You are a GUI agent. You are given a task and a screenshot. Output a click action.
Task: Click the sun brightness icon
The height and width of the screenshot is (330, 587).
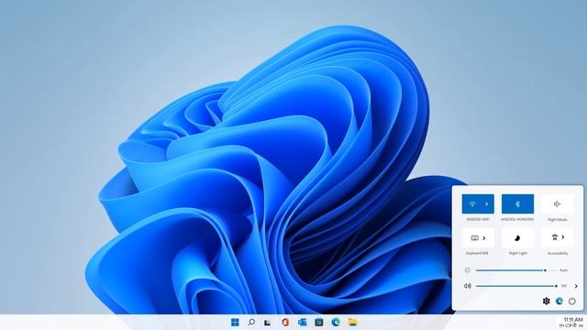[x=467, y=270]
